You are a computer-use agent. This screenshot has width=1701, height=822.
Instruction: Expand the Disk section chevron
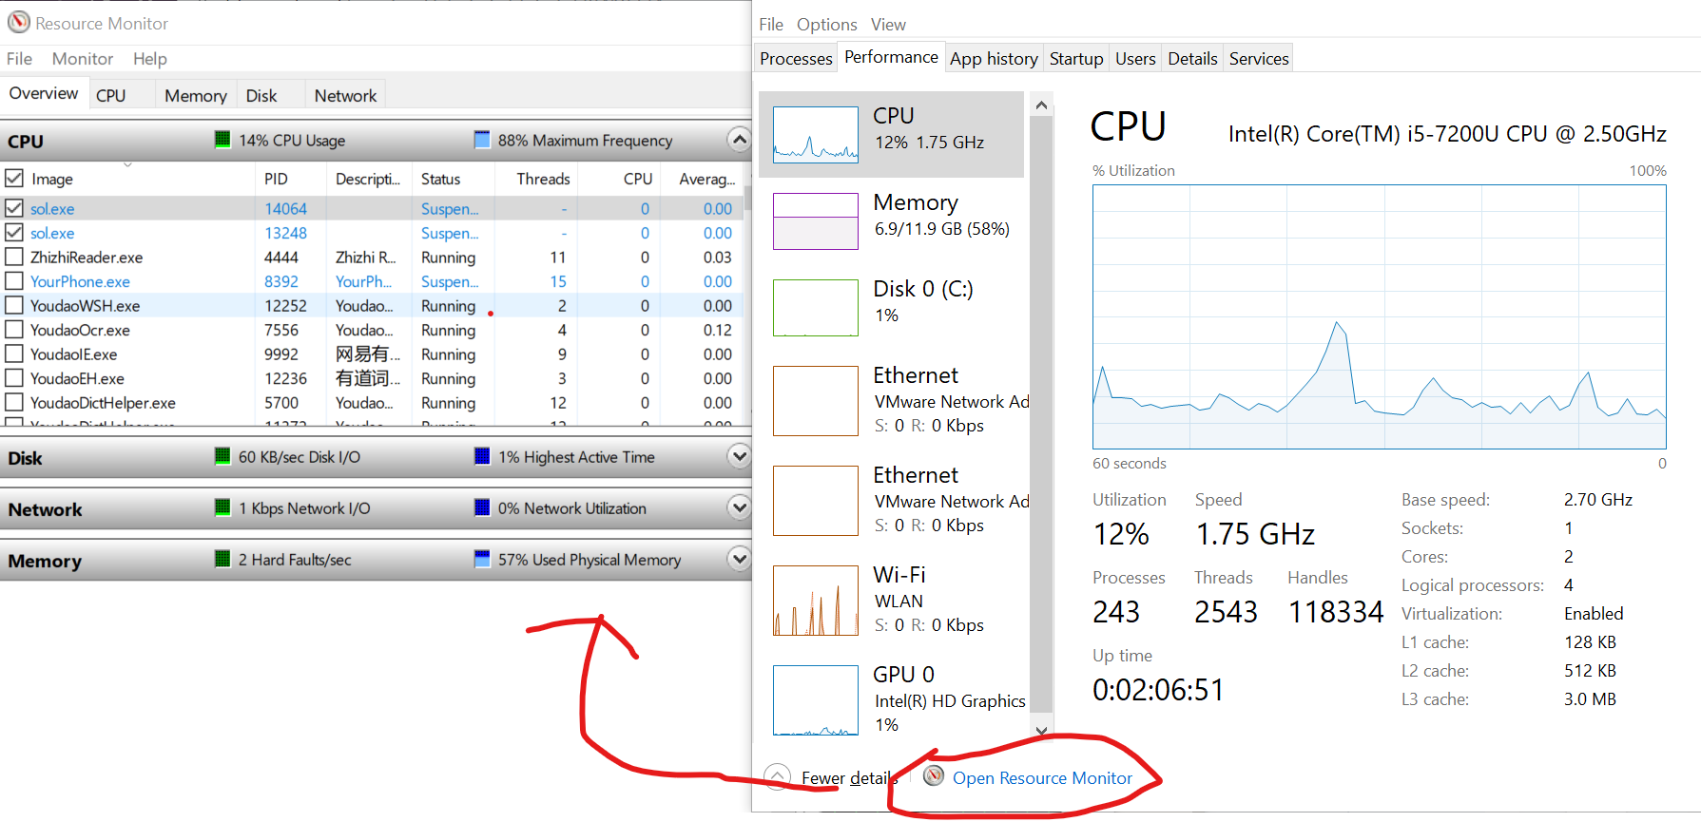pos(739,456)
